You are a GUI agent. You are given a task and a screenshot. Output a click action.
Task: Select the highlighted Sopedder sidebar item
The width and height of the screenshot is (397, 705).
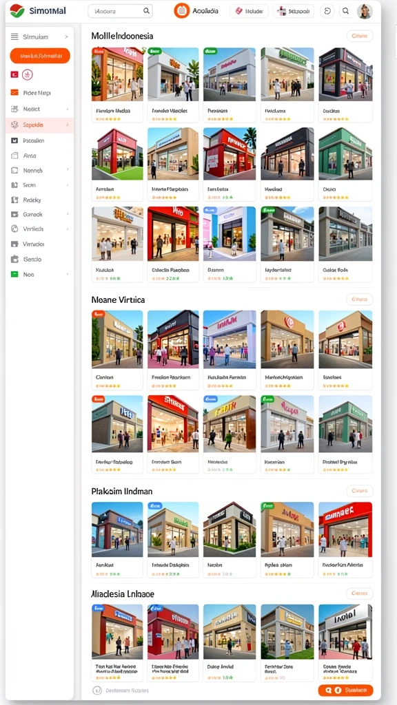[39, 125]
